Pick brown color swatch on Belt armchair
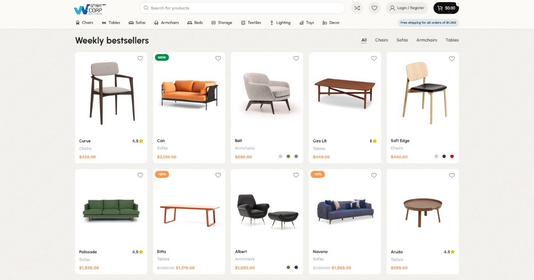Screen dimensions: 534x280 pyautogui.click(x=288, y=156)
